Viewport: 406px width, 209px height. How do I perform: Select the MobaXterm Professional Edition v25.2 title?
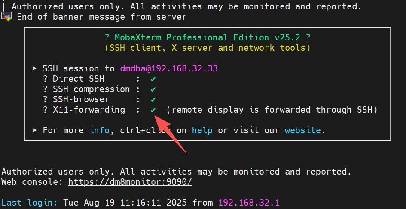click(208, 37)
